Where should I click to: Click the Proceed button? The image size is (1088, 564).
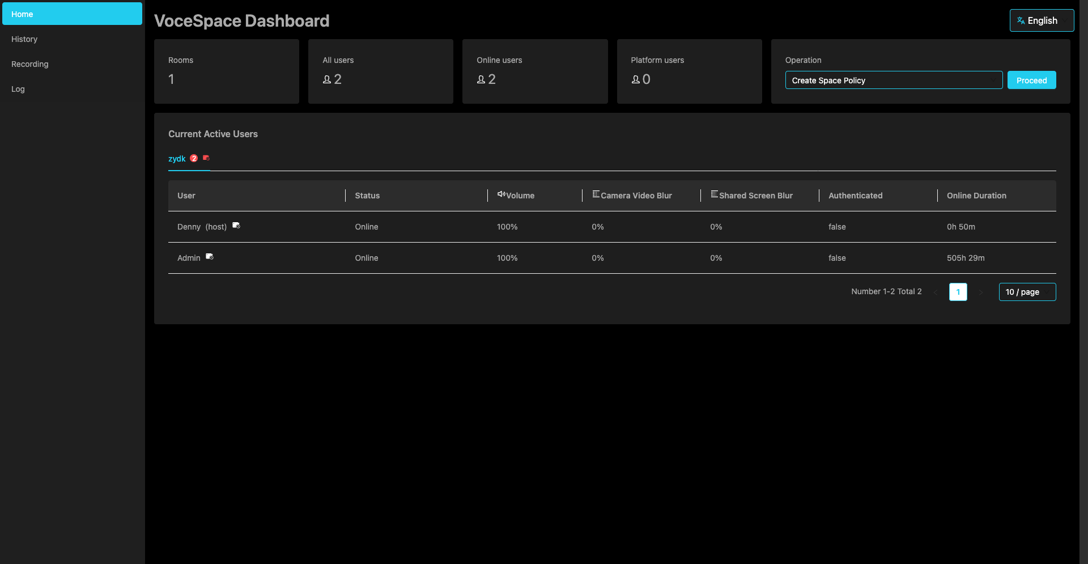[x=1031, y=80]
